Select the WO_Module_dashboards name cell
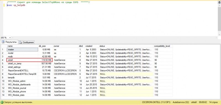Image resolution: width=221 pixels, height=105 pixels. (22, 85)
